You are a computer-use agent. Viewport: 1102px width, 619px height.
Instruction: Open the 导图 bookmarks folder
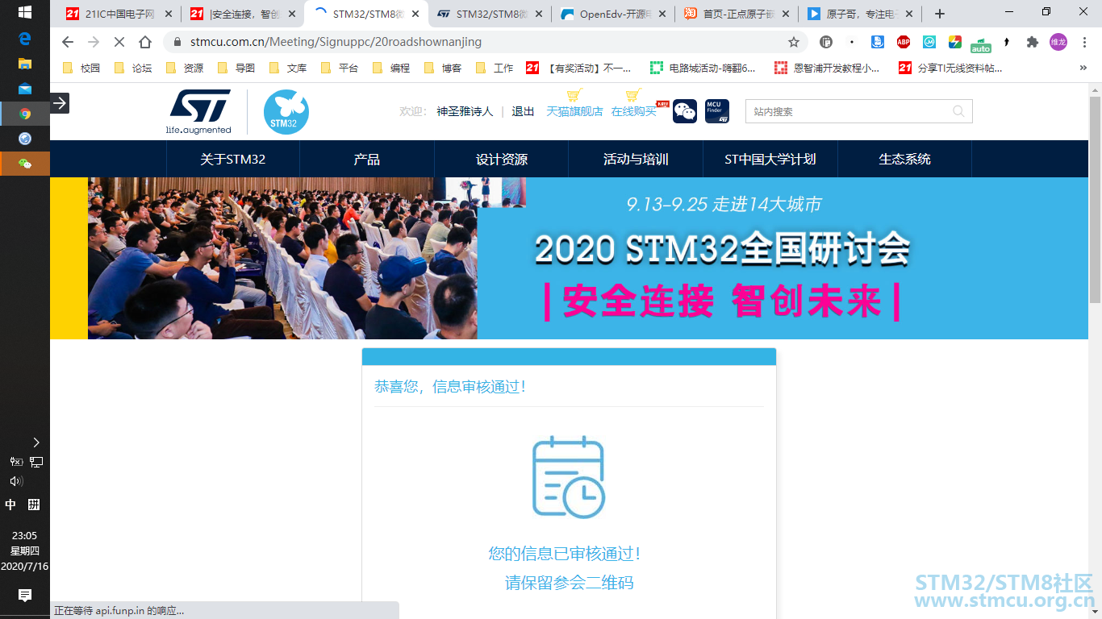pos(236,69)
